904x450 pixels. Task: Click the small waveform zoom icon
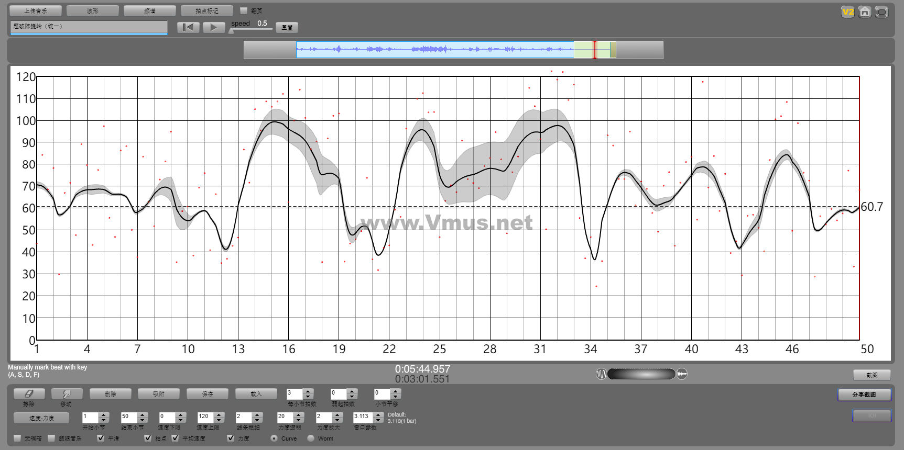point(601,374)
